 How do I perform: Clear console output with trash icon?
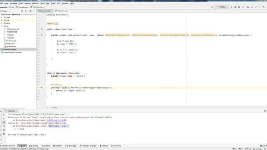(4, 134)
